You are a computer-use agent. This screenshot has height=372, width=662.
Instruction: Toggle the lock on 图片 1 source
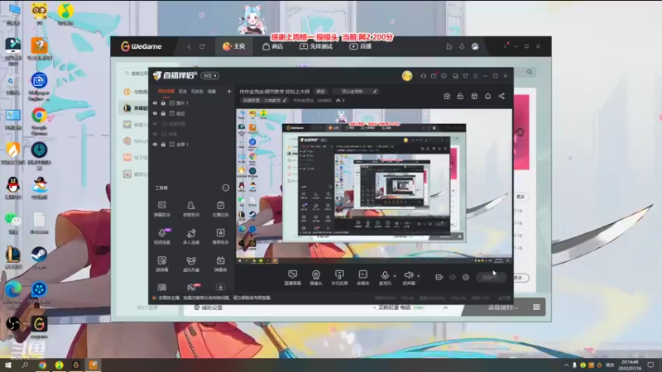pos(163,103)
